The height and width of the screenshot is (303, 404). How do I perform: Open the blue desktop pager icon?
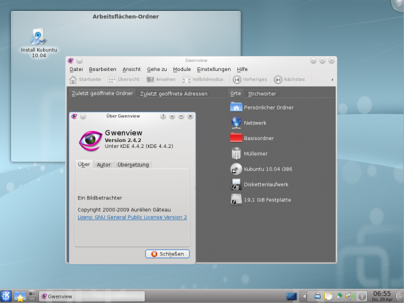click(x=291, y=296)
